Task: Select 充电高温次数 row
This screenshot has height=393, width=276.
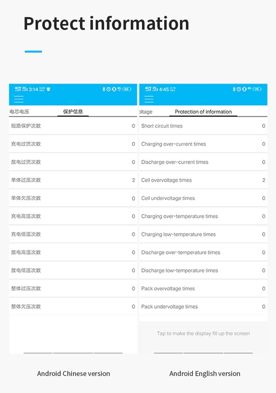Action: (x=73, y=216)
